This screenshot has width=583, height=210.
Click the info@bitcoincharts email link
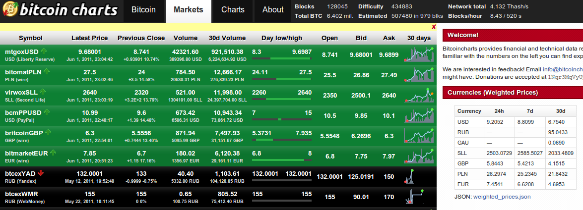[563, 69]
